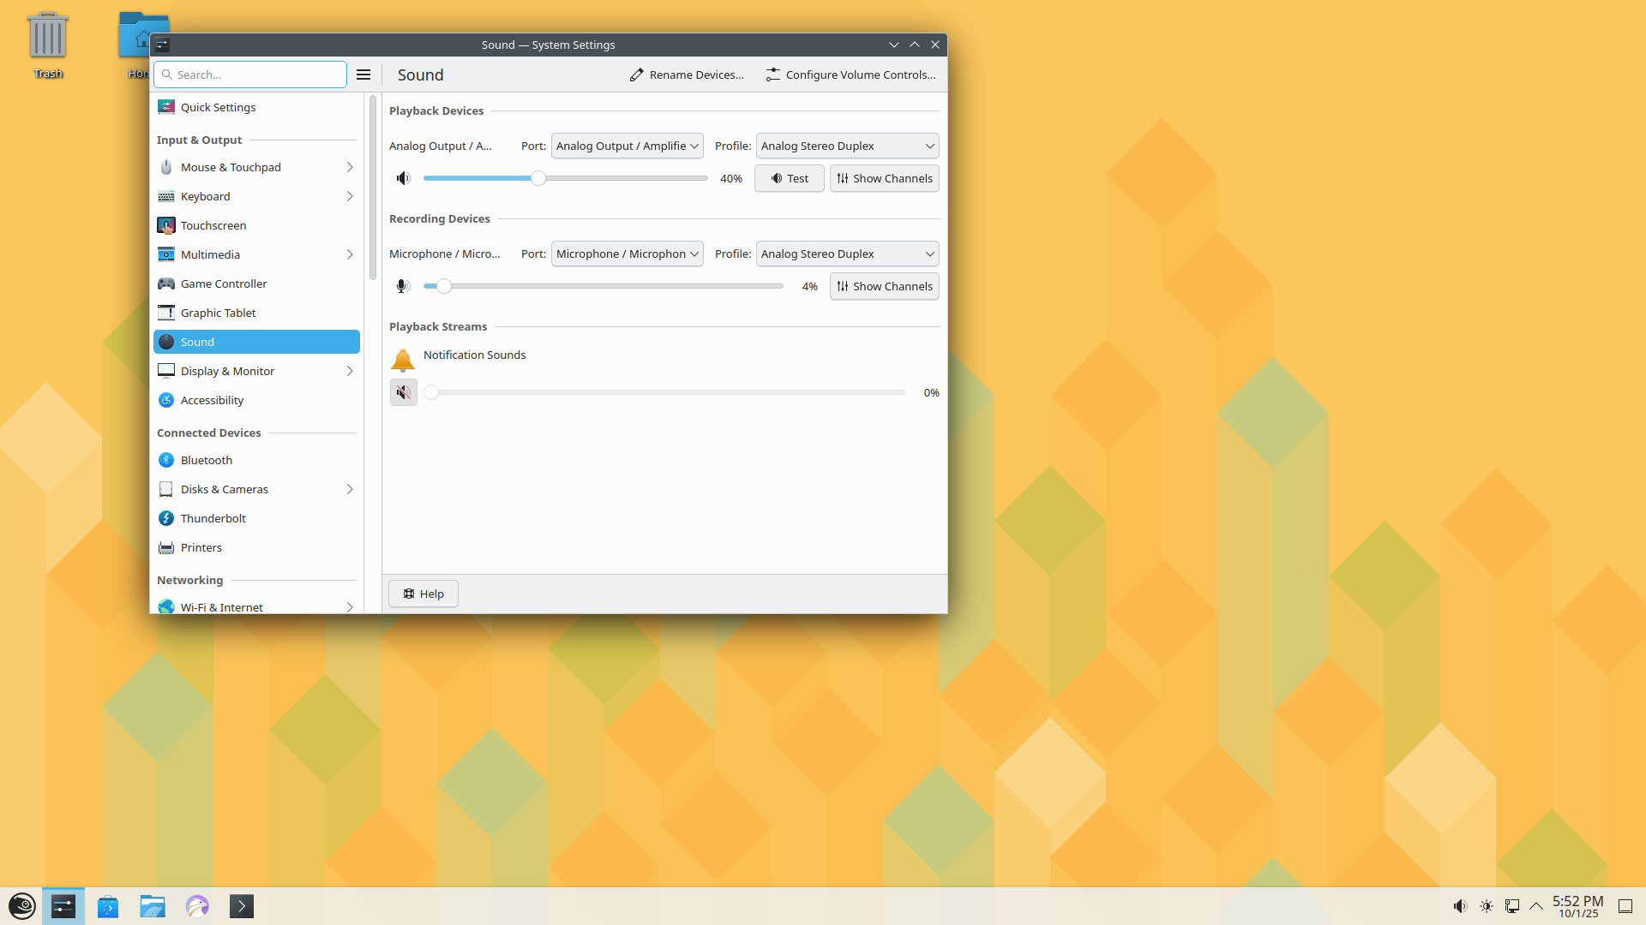Open the Falkon browser icon in taskbar
The height and width of the screenshot is (925, 1646).
[x=197, y=906]
